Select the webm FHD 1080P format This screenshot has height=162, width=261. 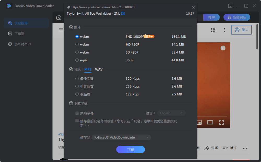click(x=77, y=37)
